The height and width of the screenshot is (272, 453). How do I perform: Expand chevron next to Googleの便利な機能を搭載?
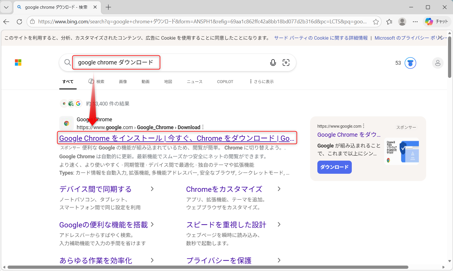coord(152,224)
